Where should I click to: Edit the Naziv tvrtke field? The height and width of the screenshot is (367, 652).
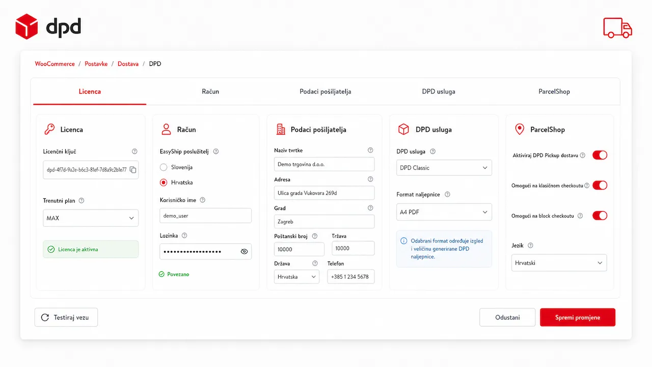pos(324,164)
